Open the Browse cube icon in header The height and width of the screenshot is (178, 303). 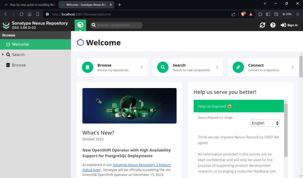80,25
